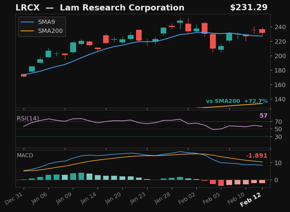Viewport: 290px width, 212px height.
Task: Click the MACD 0 axis label
Action: pos(276,180)
